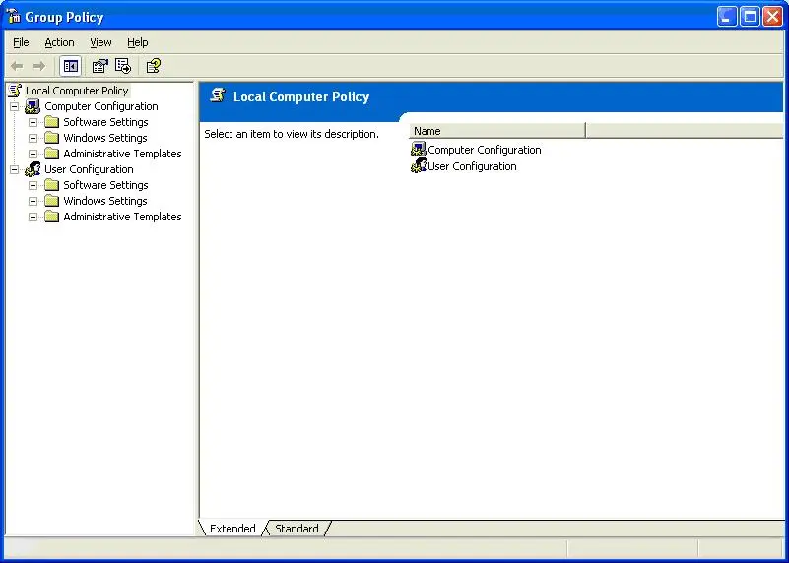Open the Action menu
789x563 pixels.
[x=59, y=42]
